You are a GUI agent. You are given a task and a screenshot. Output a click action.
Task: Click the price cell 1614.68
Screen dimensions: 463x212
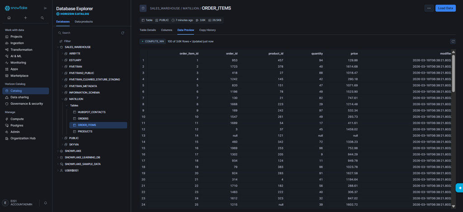[x=353, y=67]
